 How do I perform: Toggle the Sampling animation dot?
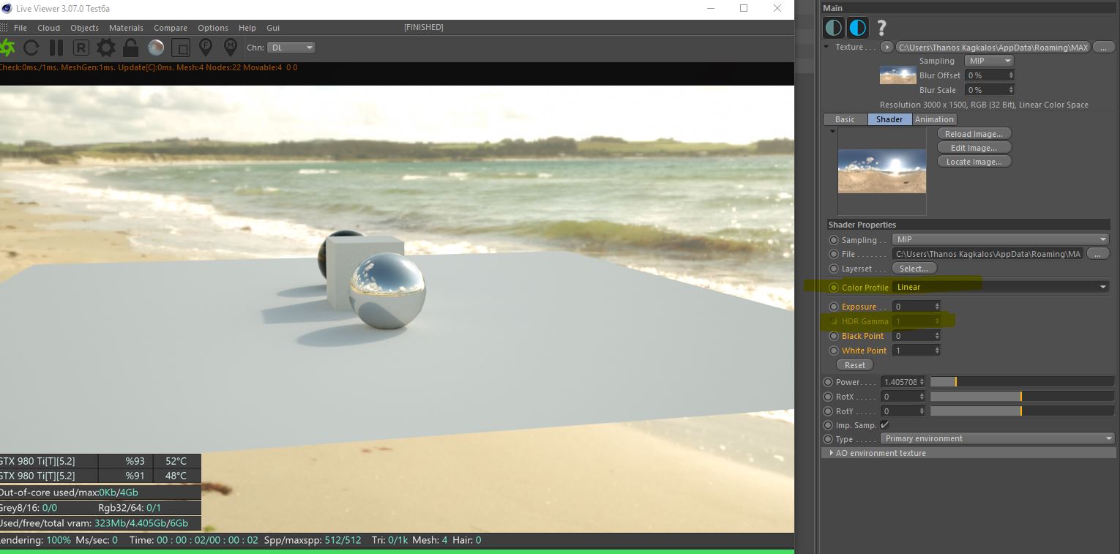[x=834, y=240]
